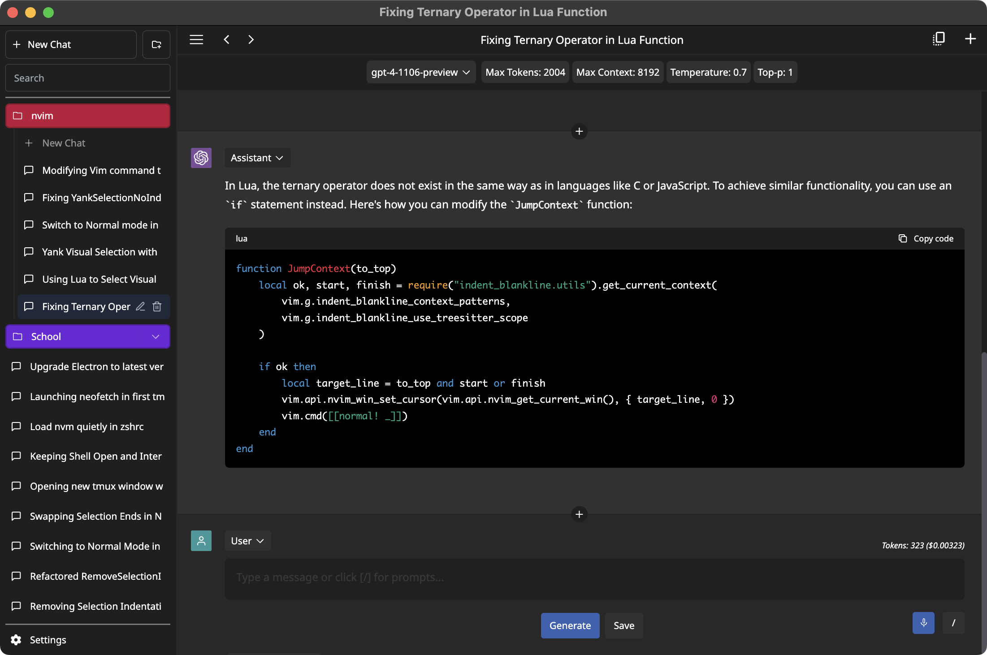The height and width of the screenshot is (655, 987).
Task: Click the copy conversation icon in header
Action: [x=939, y=39]
